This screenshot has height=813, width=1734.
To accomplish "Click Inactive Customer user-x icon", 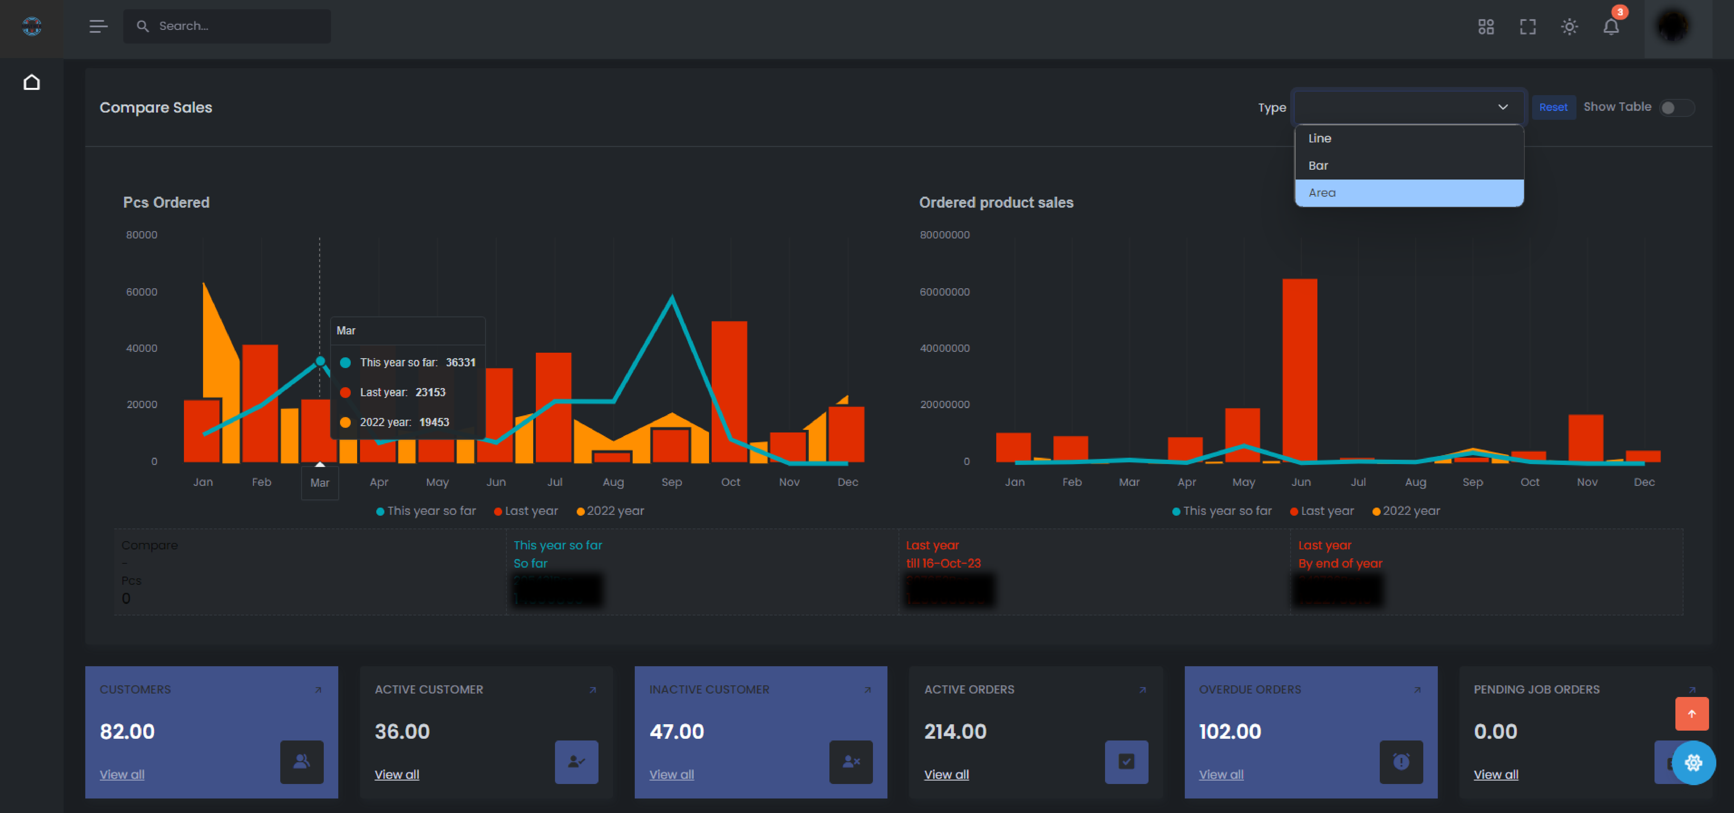I will coord(851,762).
